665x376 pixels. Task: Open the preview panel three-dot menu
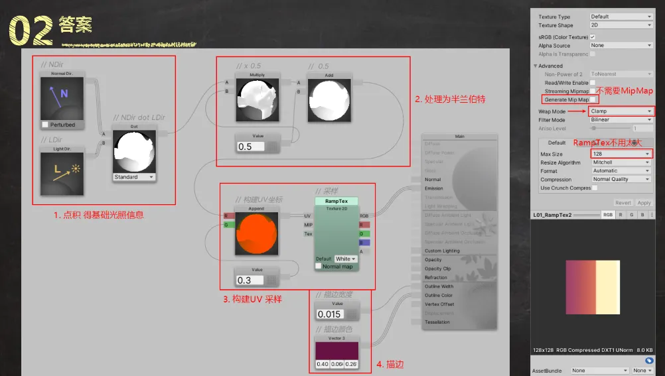pyautogui.click(x=652, y=215)
